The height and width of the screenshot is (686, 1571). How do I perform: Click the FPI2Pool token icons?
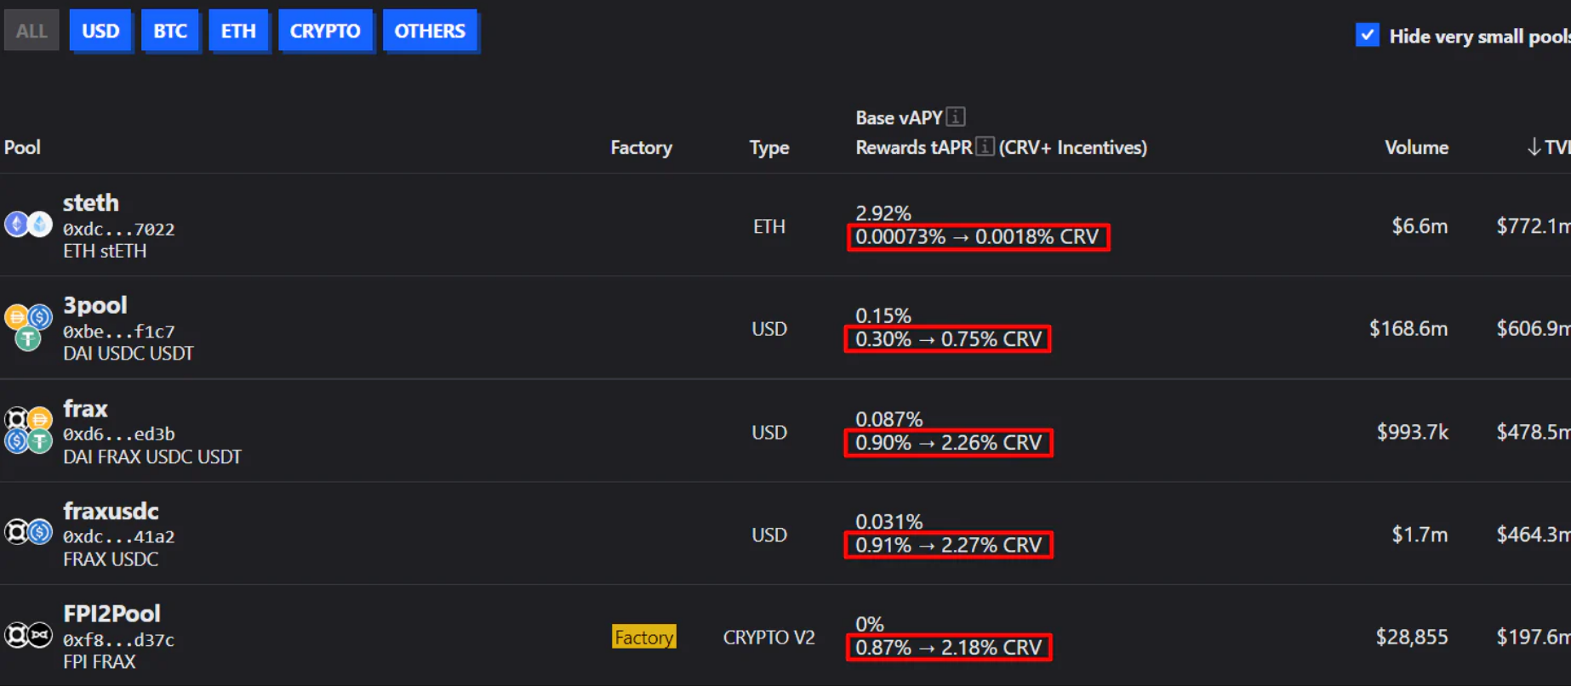click(x=28, y=635)
